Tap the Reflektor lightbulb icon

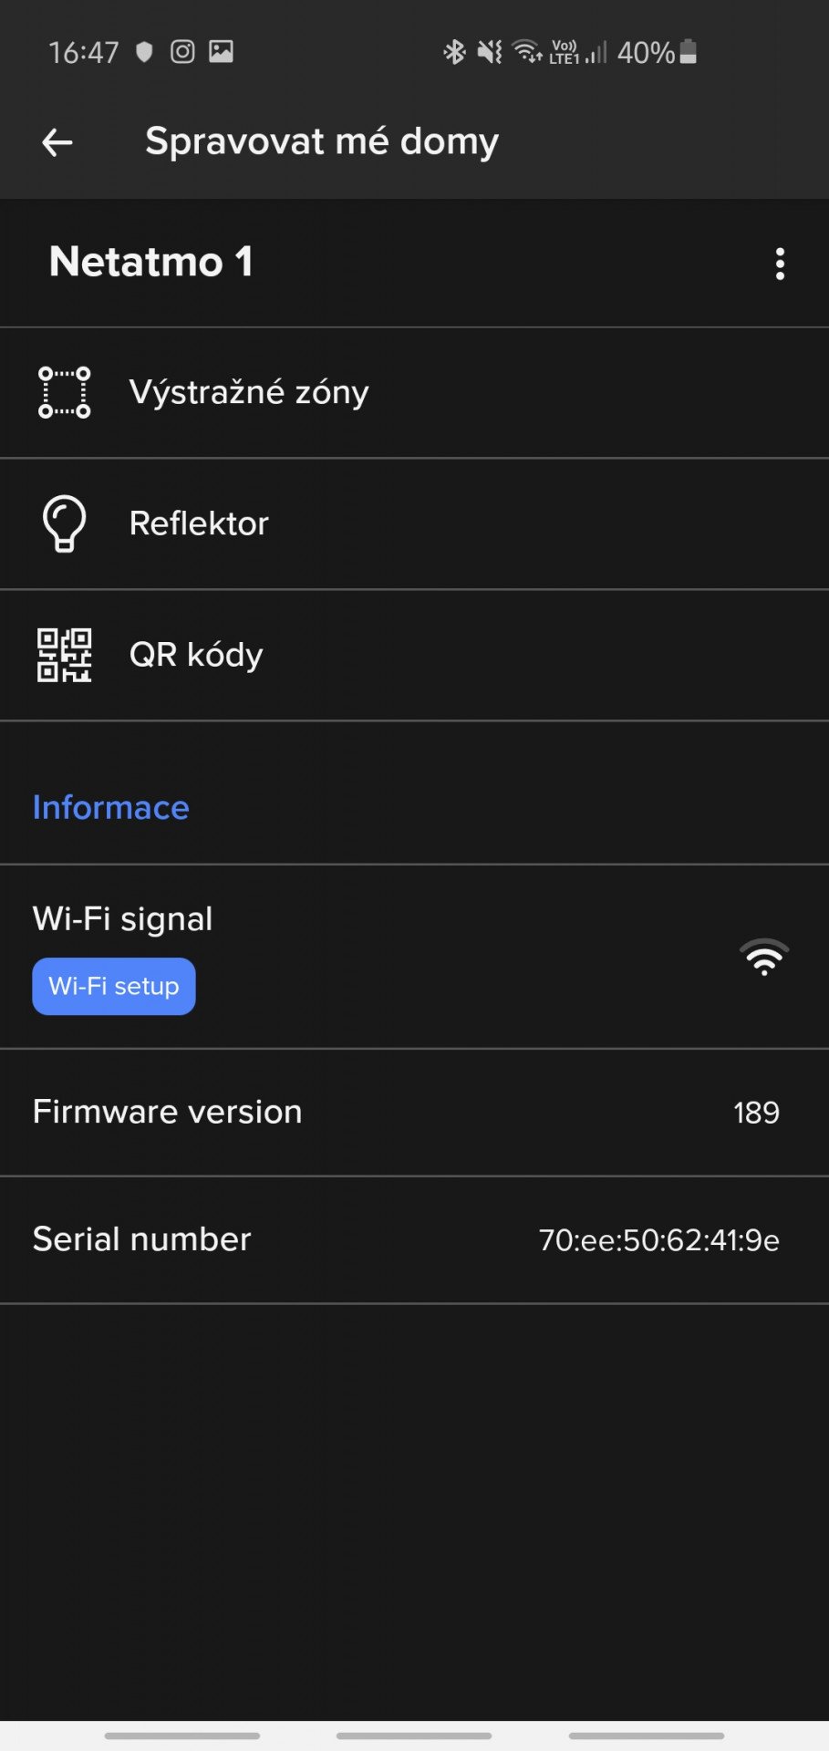[x=64, y=523]
